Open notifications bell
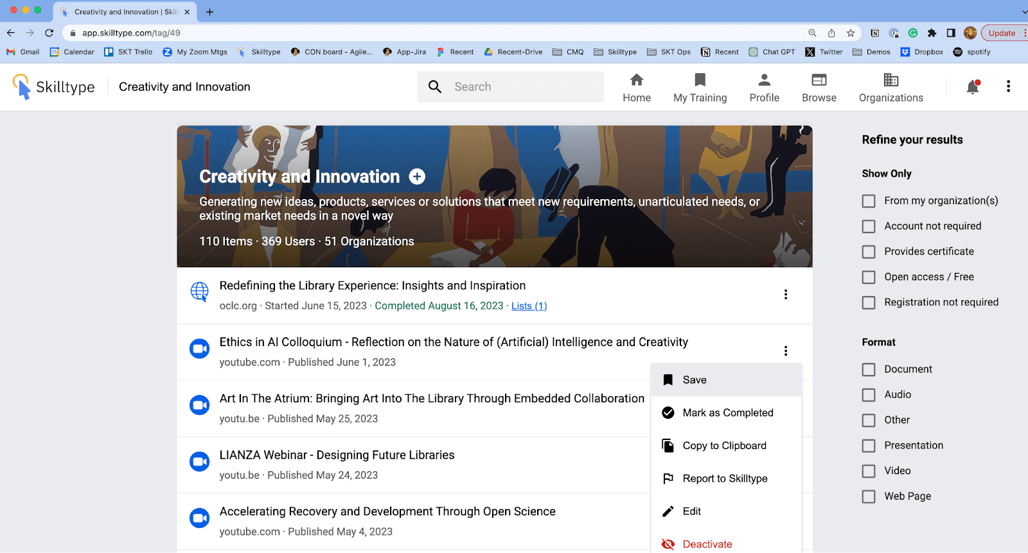 pos(973,87)
